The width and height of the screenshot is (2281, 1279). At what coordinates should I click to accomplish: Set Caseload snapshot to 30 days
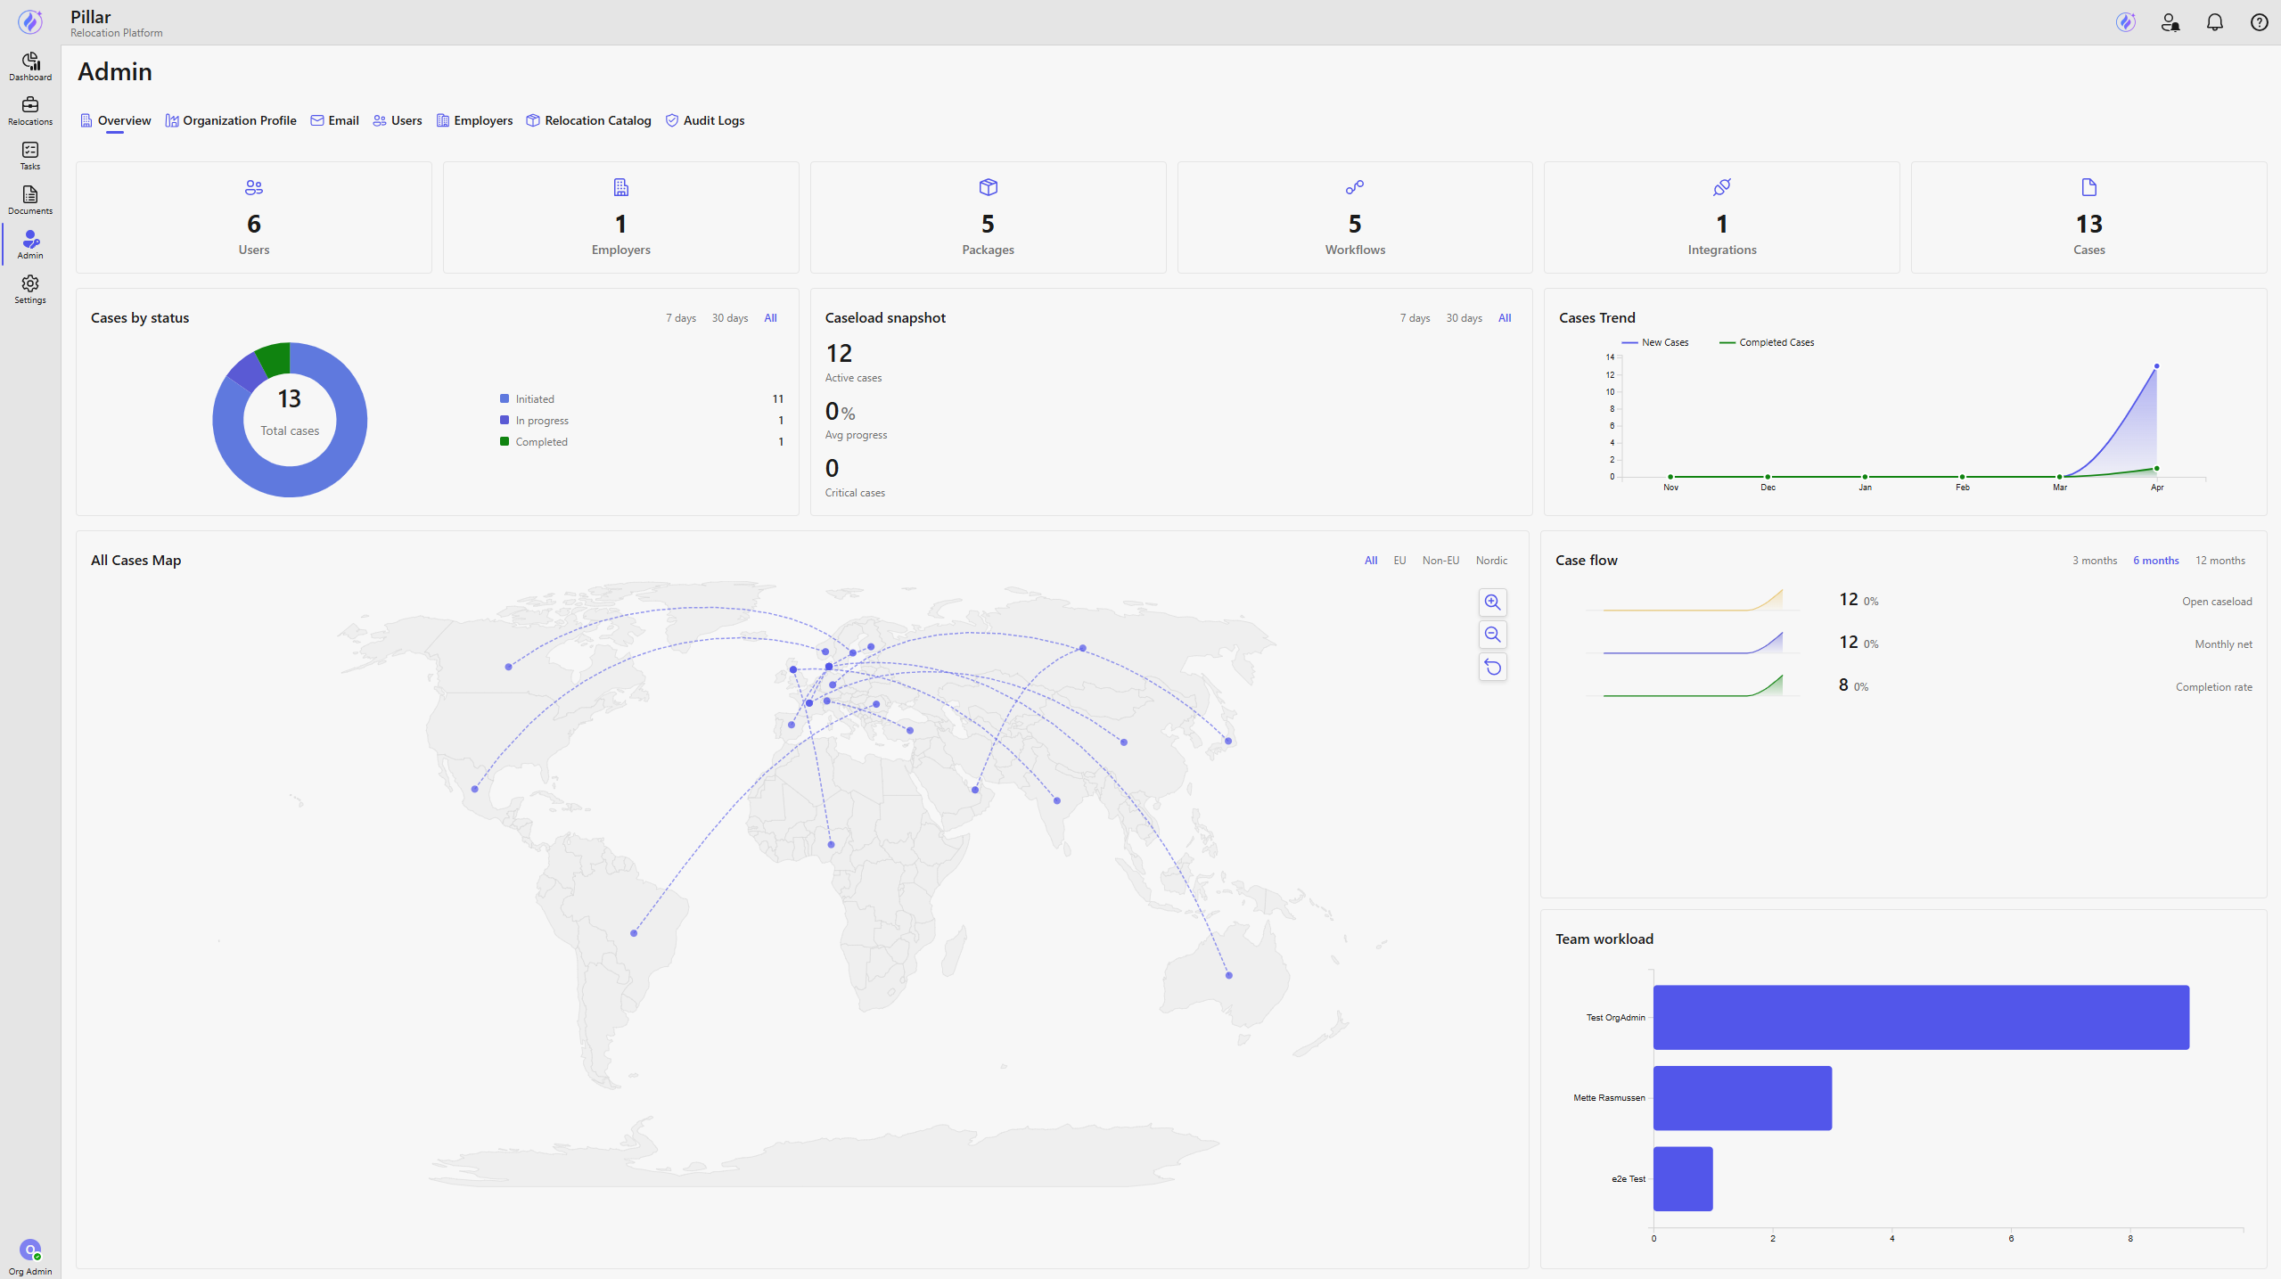tap(1464, 318)
